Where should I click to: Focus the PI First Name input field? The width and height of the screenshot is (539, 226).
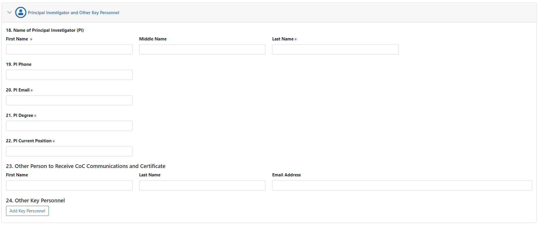[69, 49]
